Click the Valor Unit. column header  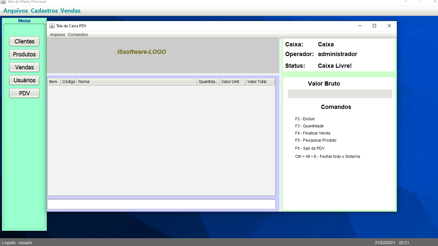pyautogui.click(x=233, y=82)
